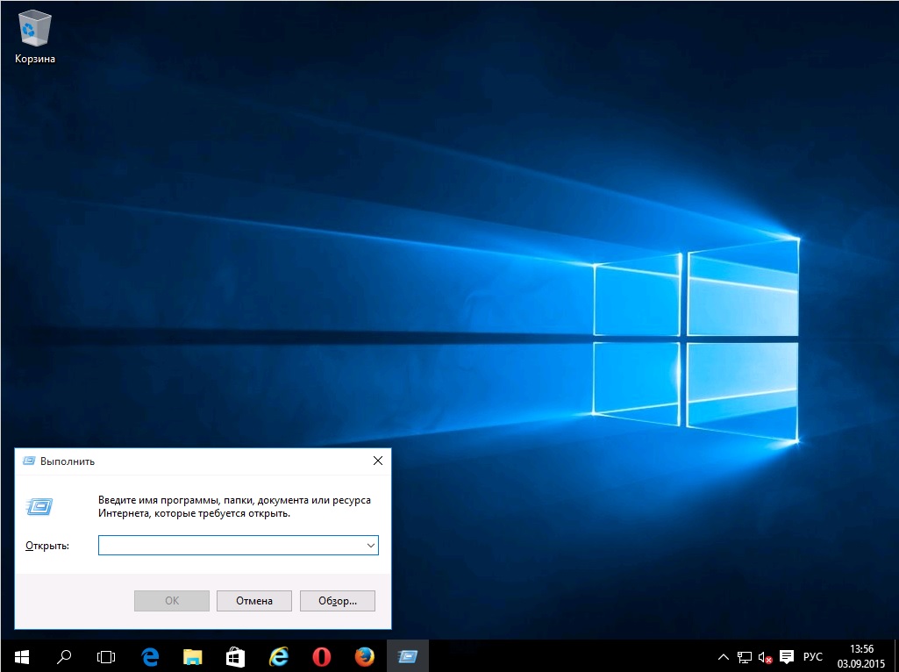Show hidden tray icons chevron
The height and width of the screenshot is (672, 899).
(724, 657)
